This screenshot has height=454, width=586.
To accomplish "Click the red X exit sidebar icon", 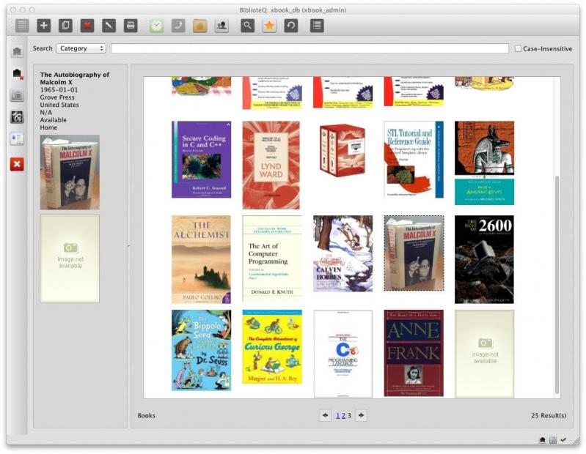I will [17, 164].
